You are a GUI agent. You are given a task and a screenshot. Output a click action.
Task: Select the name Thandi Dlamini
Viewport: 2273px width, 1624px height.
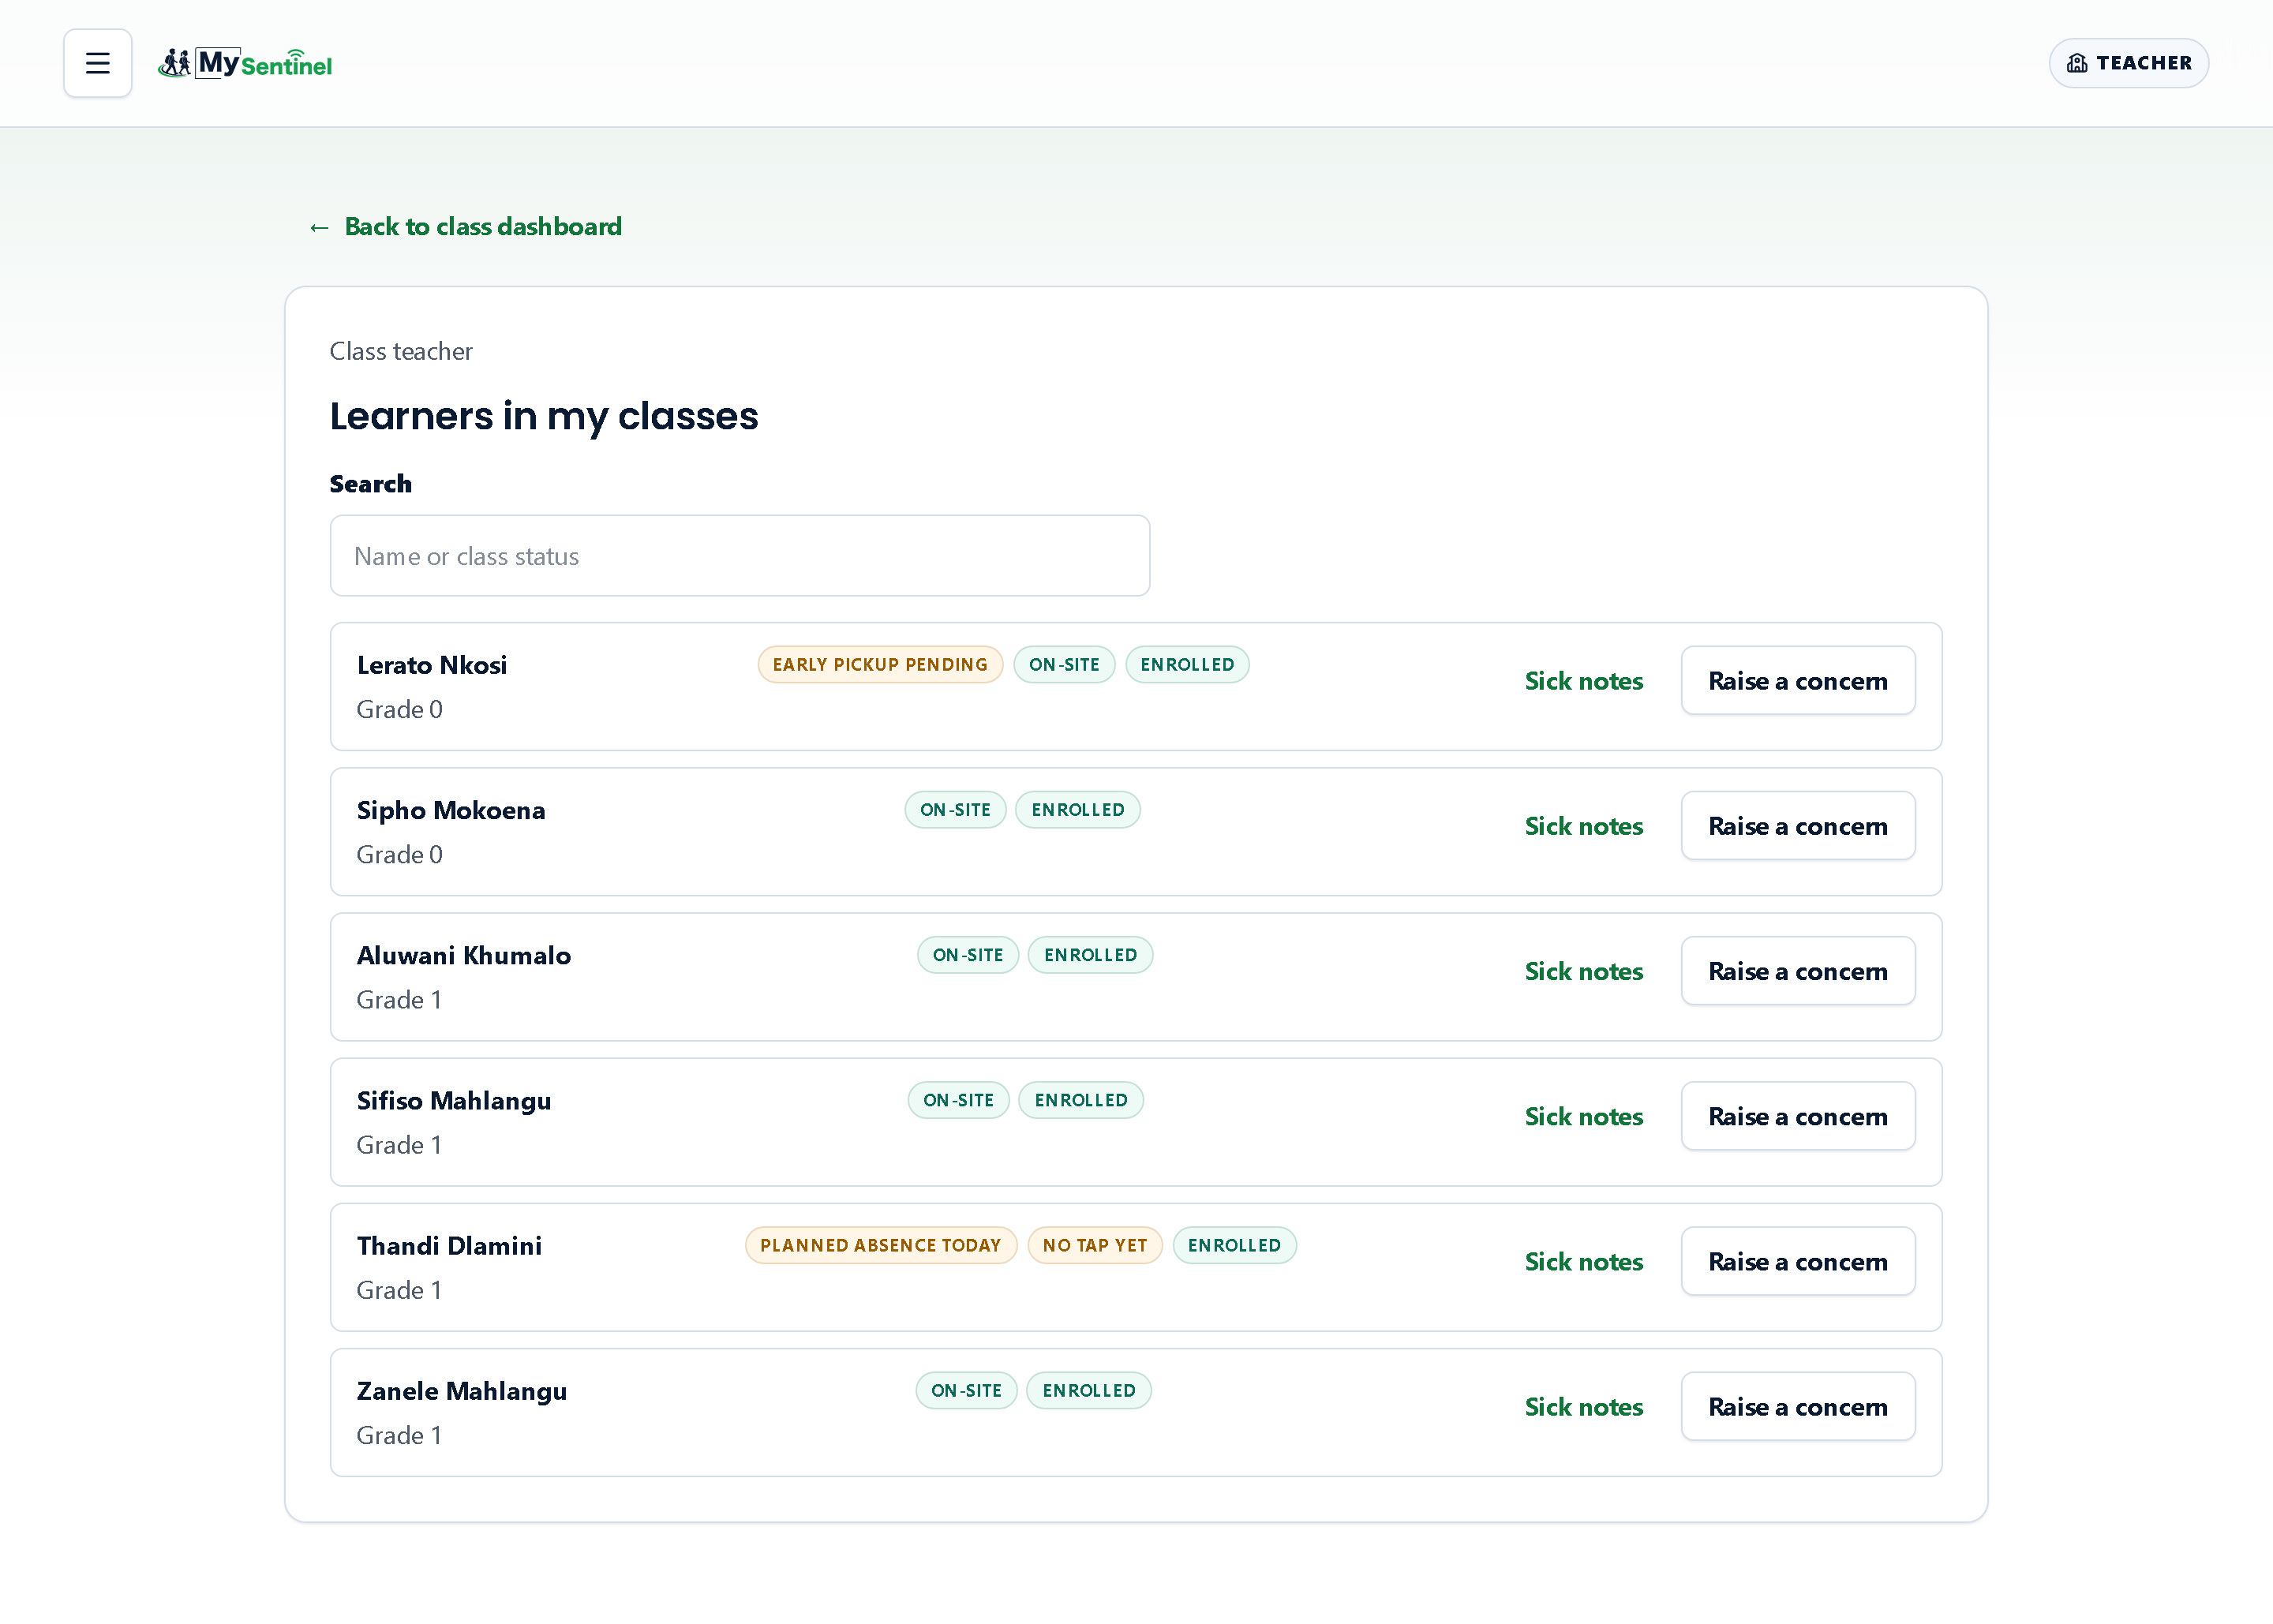(x=449, y=1246)
